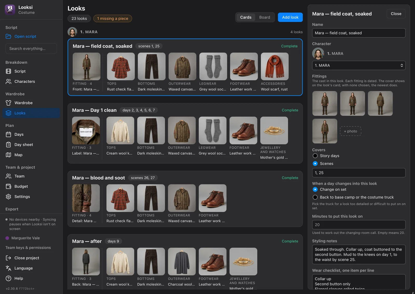Click the Add look button

coord(290,17)
